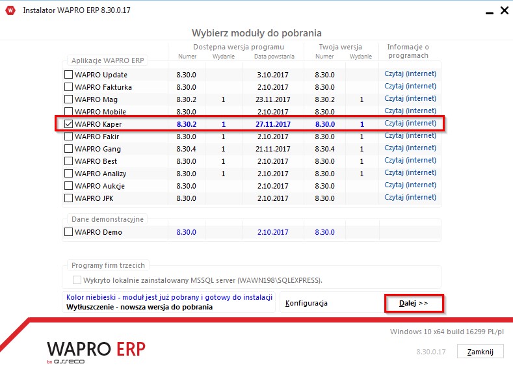Click the Windows 10 x64 build info
Screen dimensions: 513x368
(x=447, y=332)
